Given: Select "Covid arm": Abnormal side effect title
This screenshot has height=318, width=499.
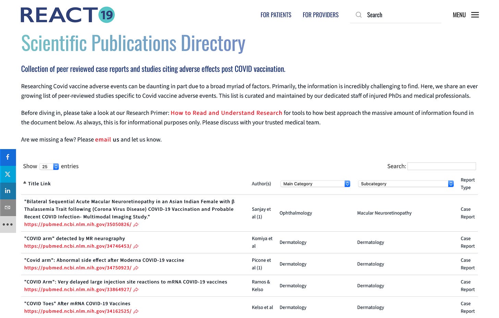Looking at the screenshot, I should pos(104,260).
